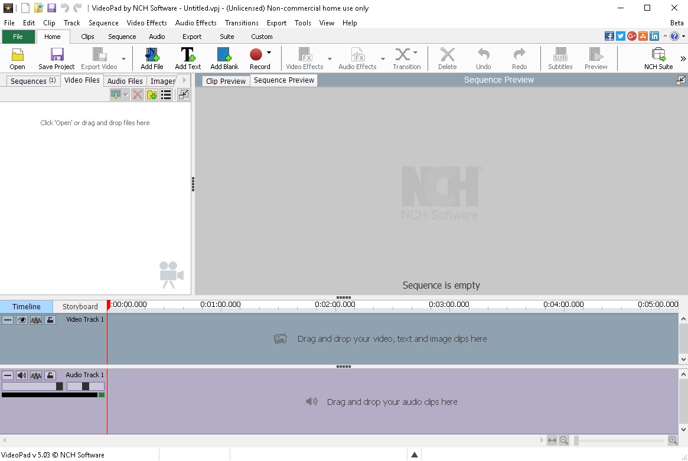Click the Add Blank clip tool
The height and width of the screenshot is (461, 688).
point(224,57)
